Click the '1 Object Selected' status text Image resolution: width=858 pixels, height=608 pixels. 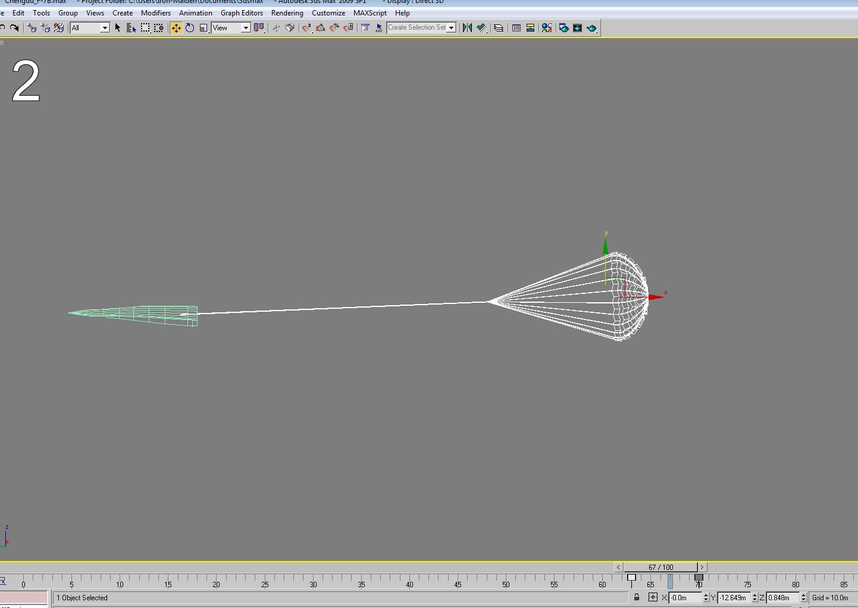pyautogui.click(x=82, y=598)
